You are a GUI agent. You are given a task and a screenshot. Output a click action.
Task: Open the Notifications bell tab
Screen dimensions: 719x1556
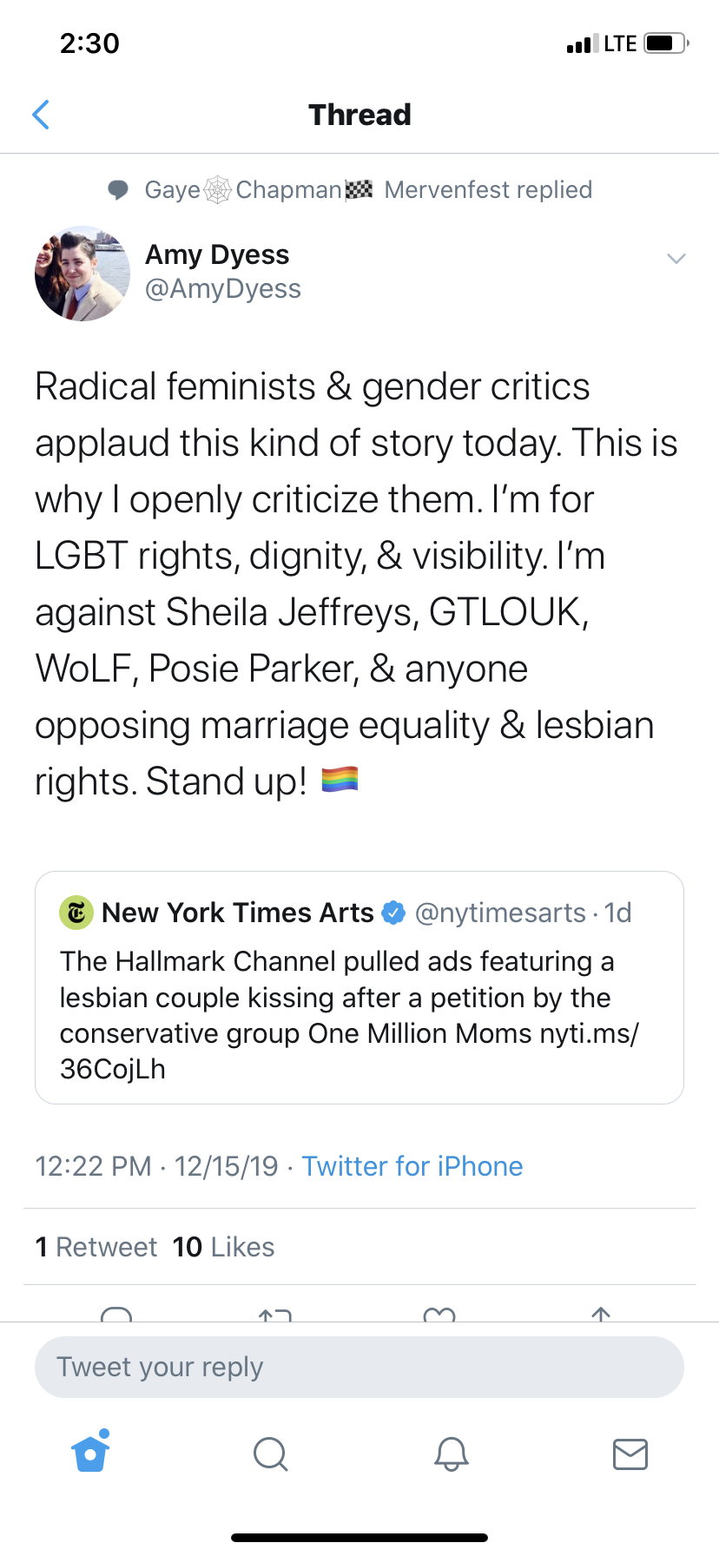pos(451,1453)
